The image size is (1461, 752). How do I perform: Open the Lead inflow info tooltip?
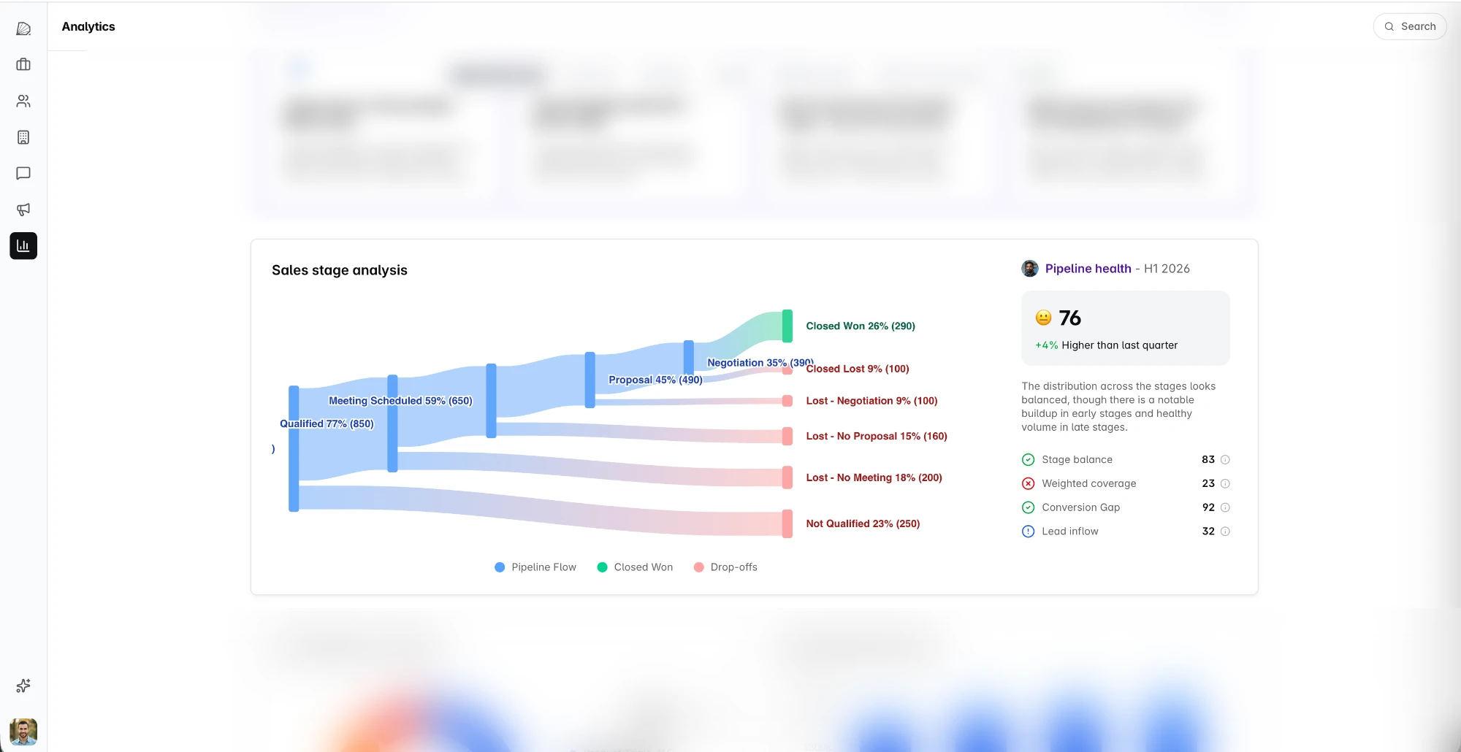tap(1226, 532)
